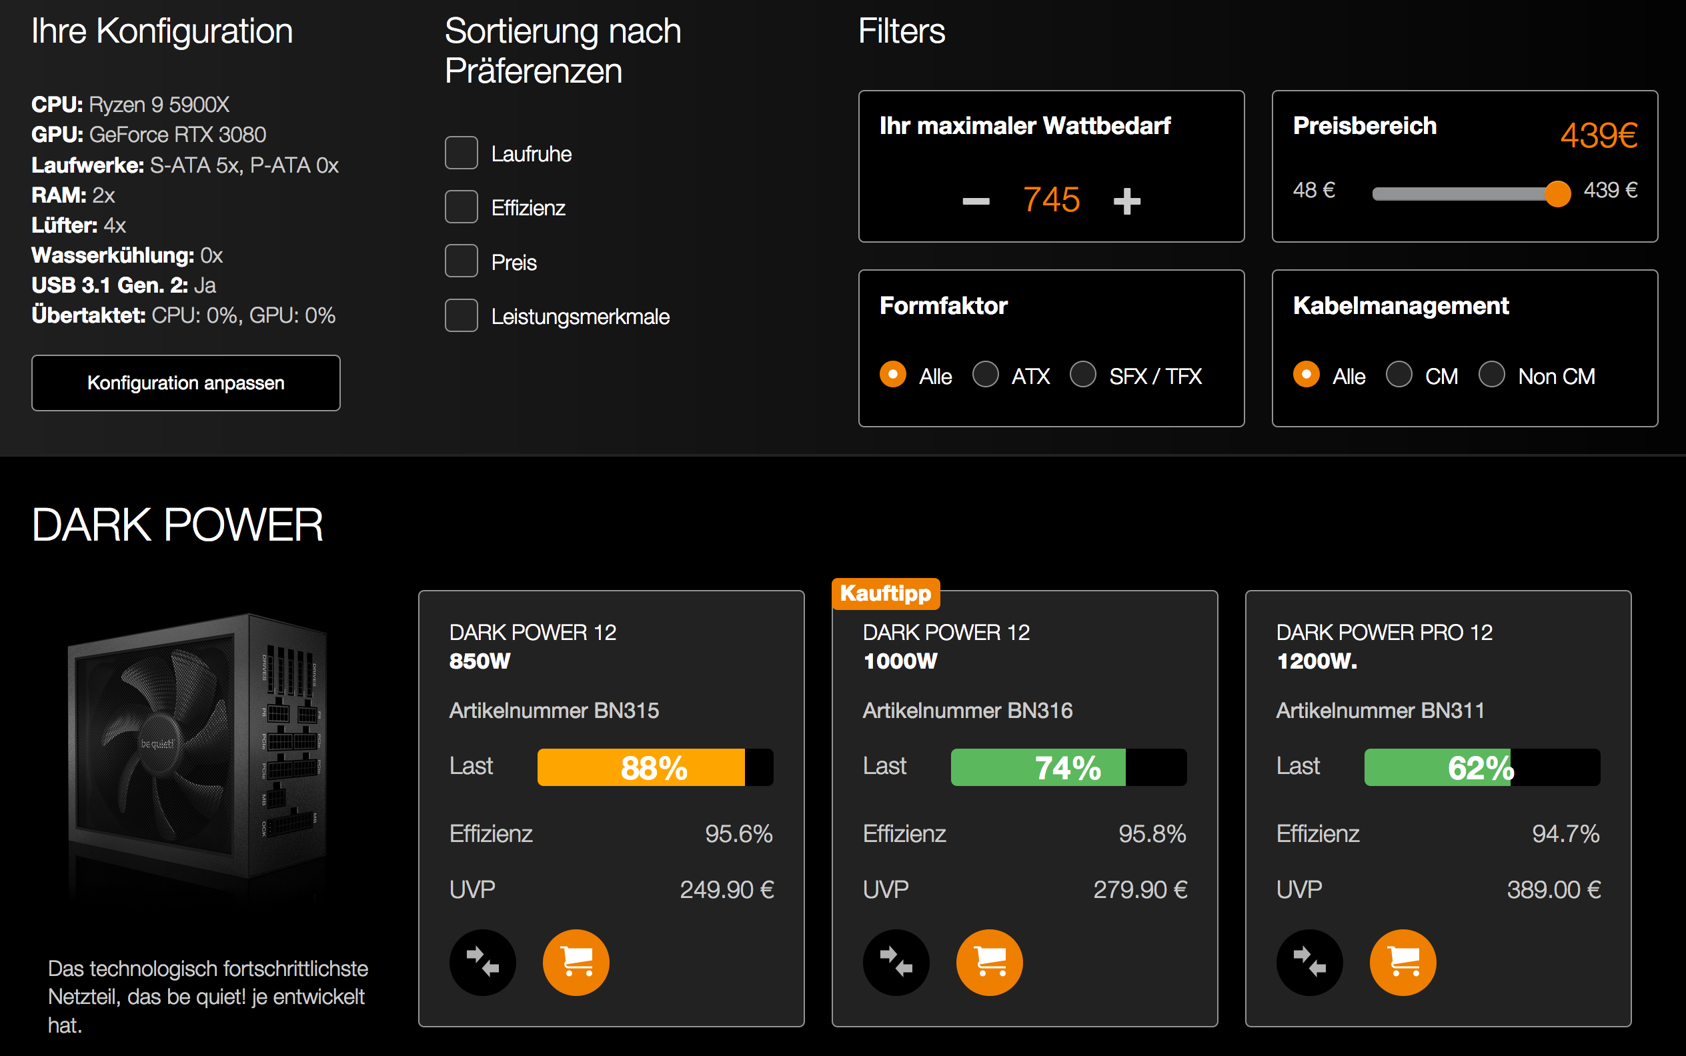Check the Preis sorting option
This screenshot has width=1686, height=1056.
pos(461,261)
